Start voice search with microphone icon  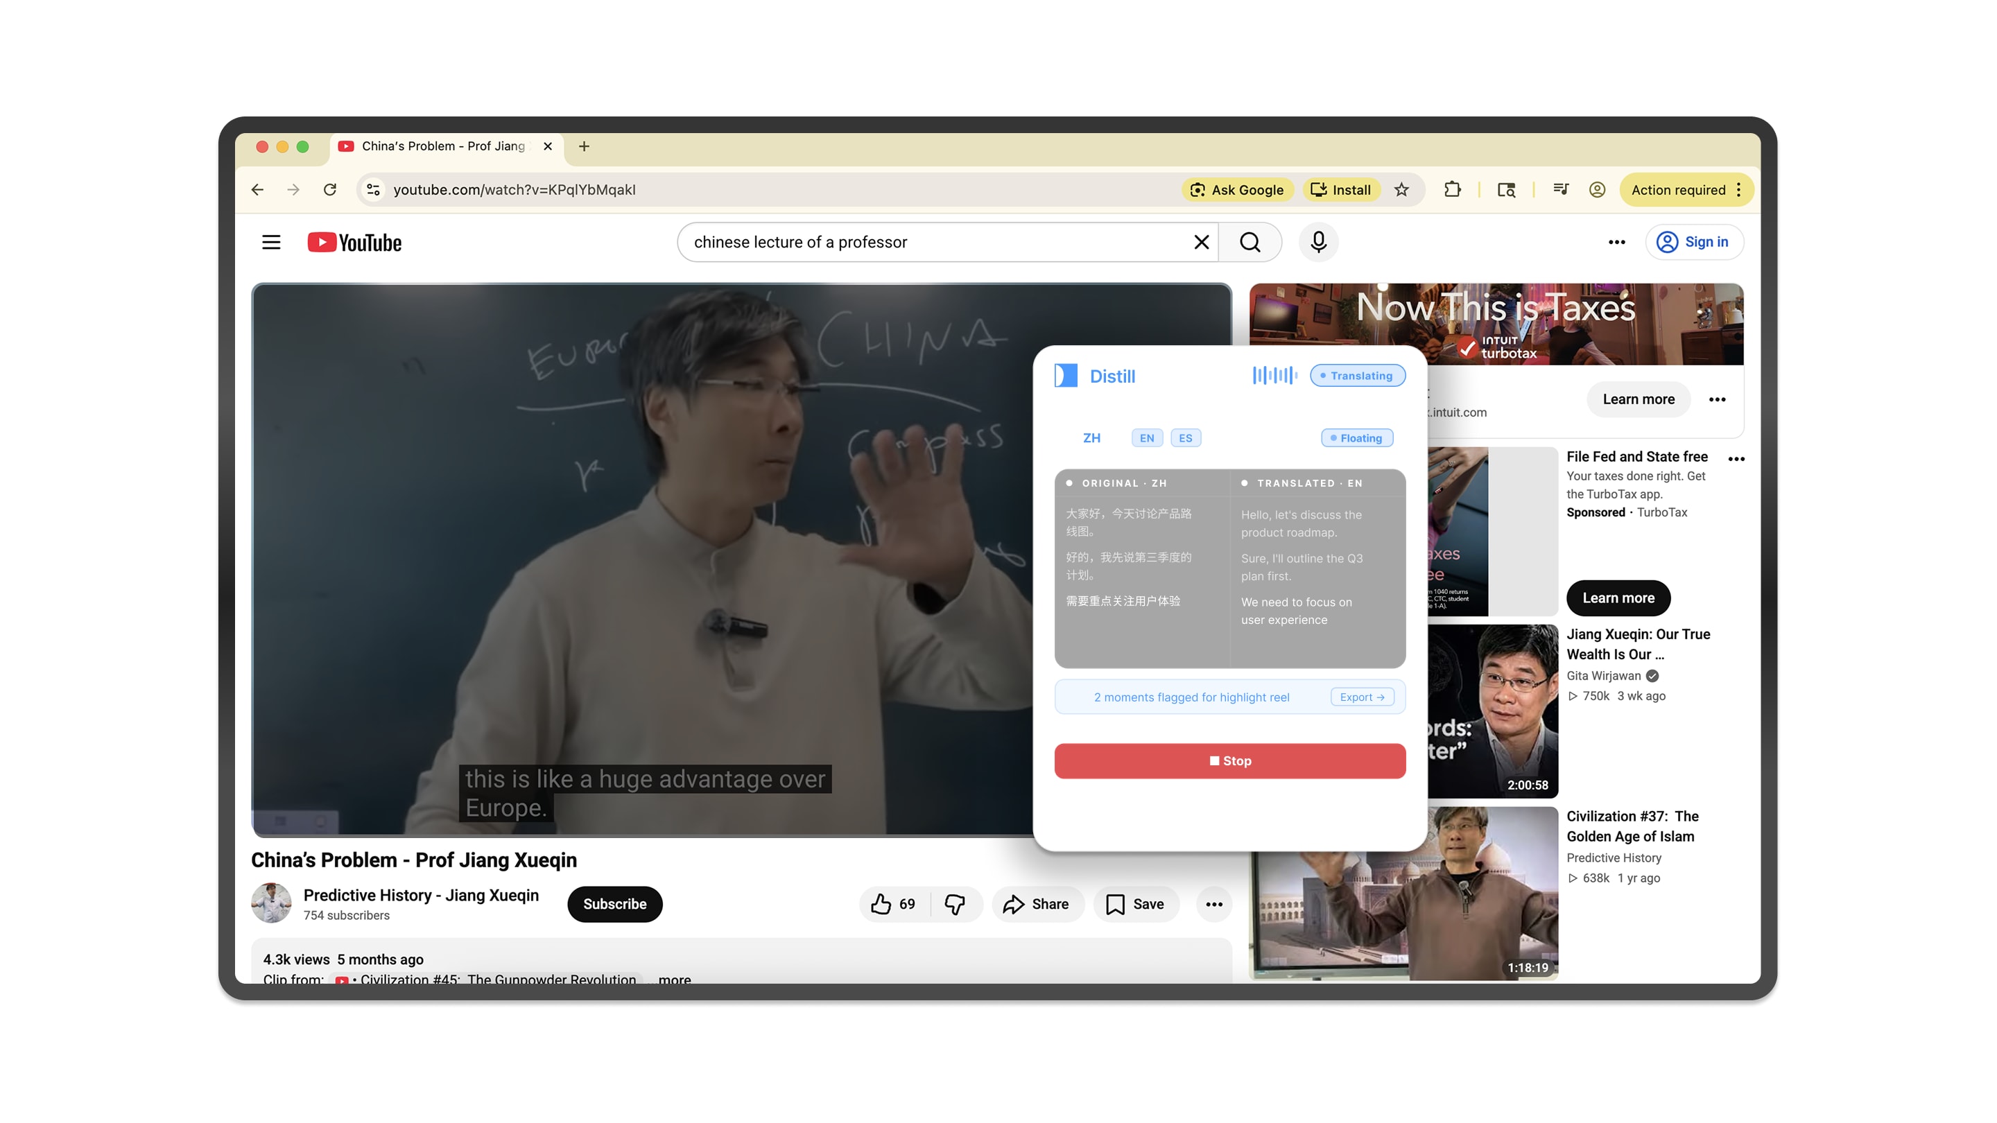click(x=1319, y=243)
